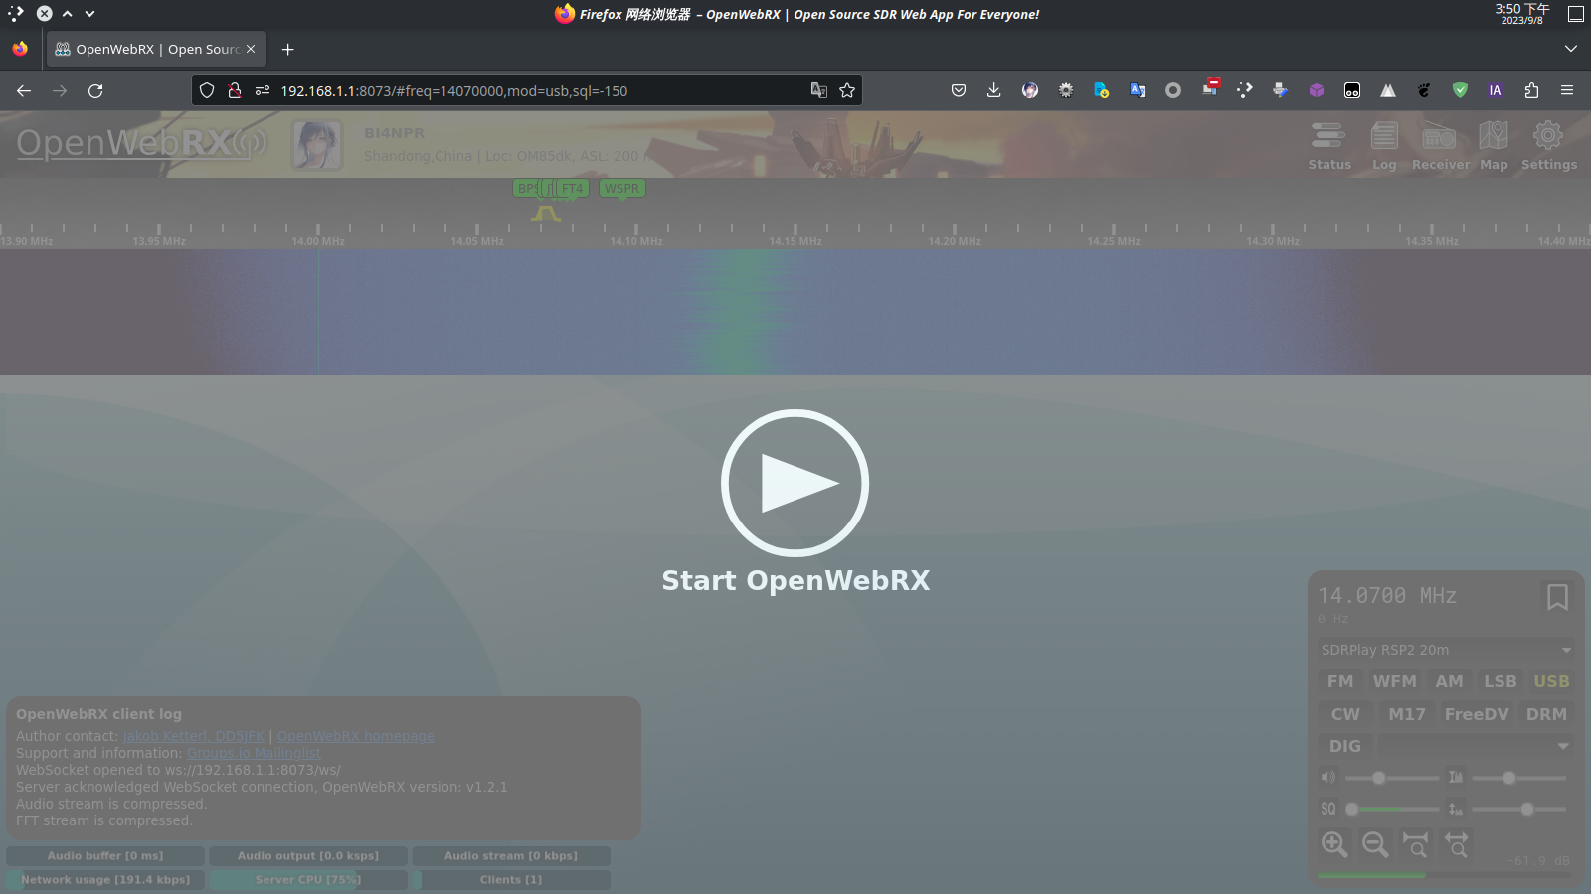Open the OpenWebRX Settings gear
The height and width of the screenshot is (894, 1591).
[x=1548, y=145]
